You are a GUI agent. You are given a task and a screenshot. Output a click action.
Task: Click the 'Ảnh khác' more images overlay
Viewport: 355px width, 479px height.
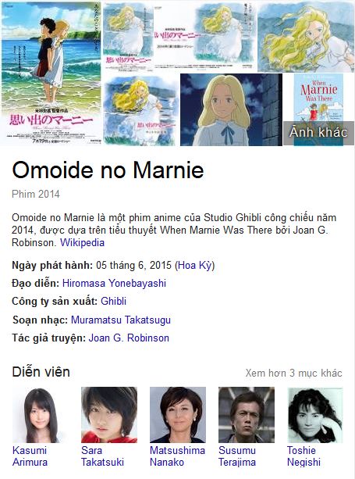(318, 133)
